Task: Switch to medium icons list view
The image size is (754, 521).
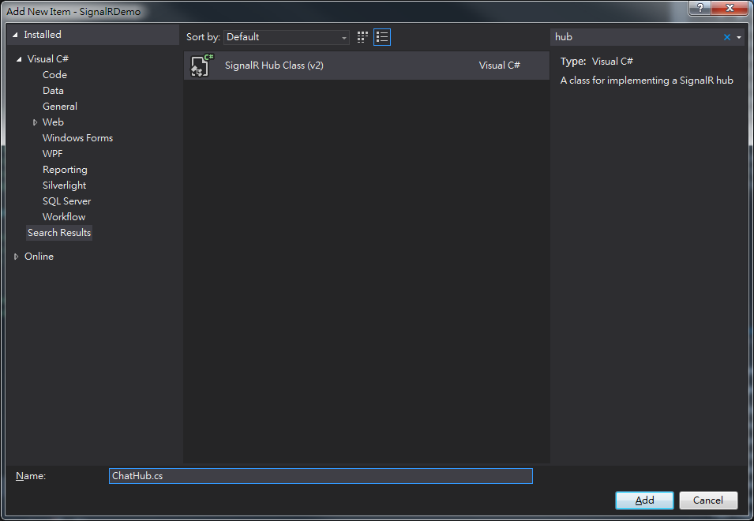Action: (382, 37)
